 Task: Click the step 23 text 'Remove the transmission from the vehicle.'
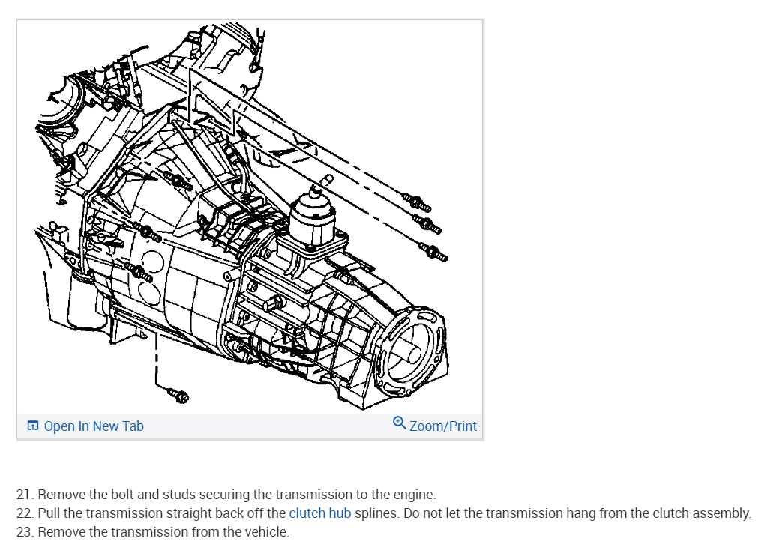tap(153, 532)
